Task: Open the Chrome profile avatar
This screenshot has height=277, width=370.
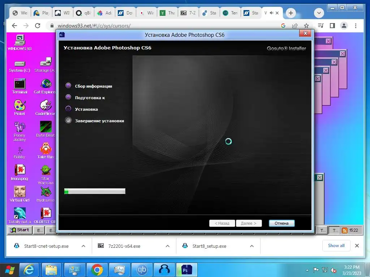Action: [344, 26]
